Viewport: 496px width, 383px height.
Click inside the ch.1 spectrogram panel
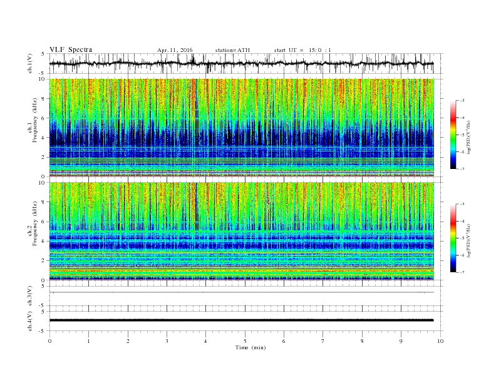241,128
